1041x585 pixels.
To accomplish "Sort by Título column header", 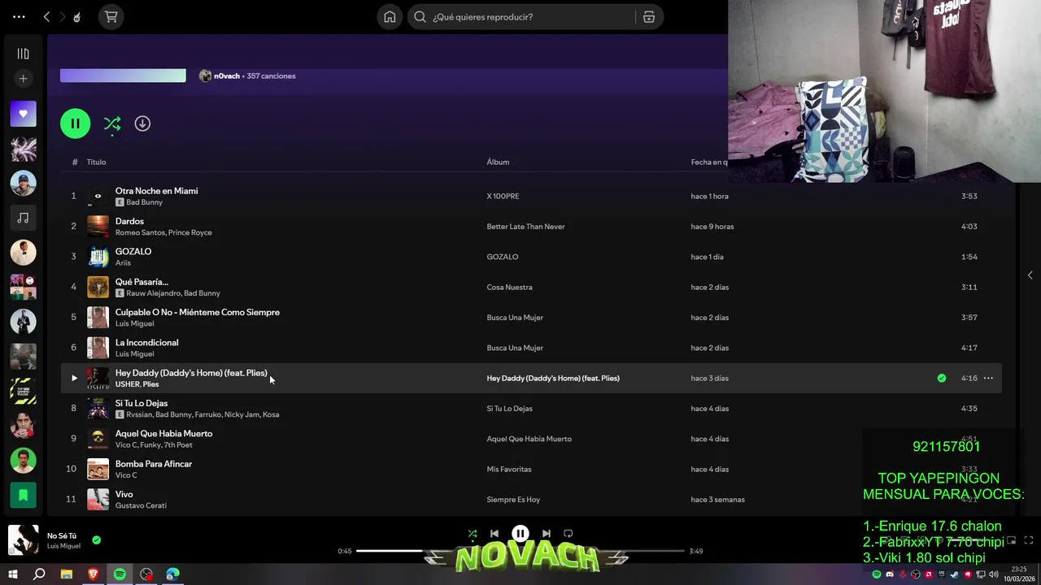I will [97, 162].
